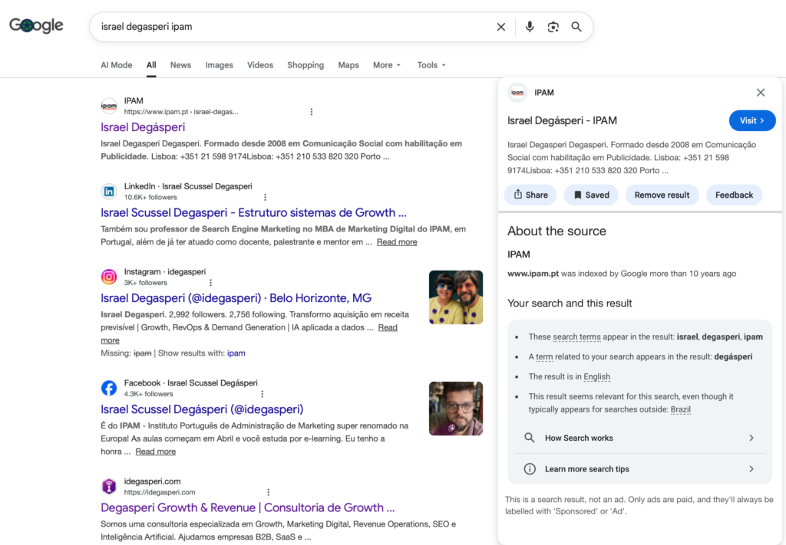Open Instagram @idegasperi Belo Horizonte result
The width and height of the screenshot is (786, 545).
[236, 298]
